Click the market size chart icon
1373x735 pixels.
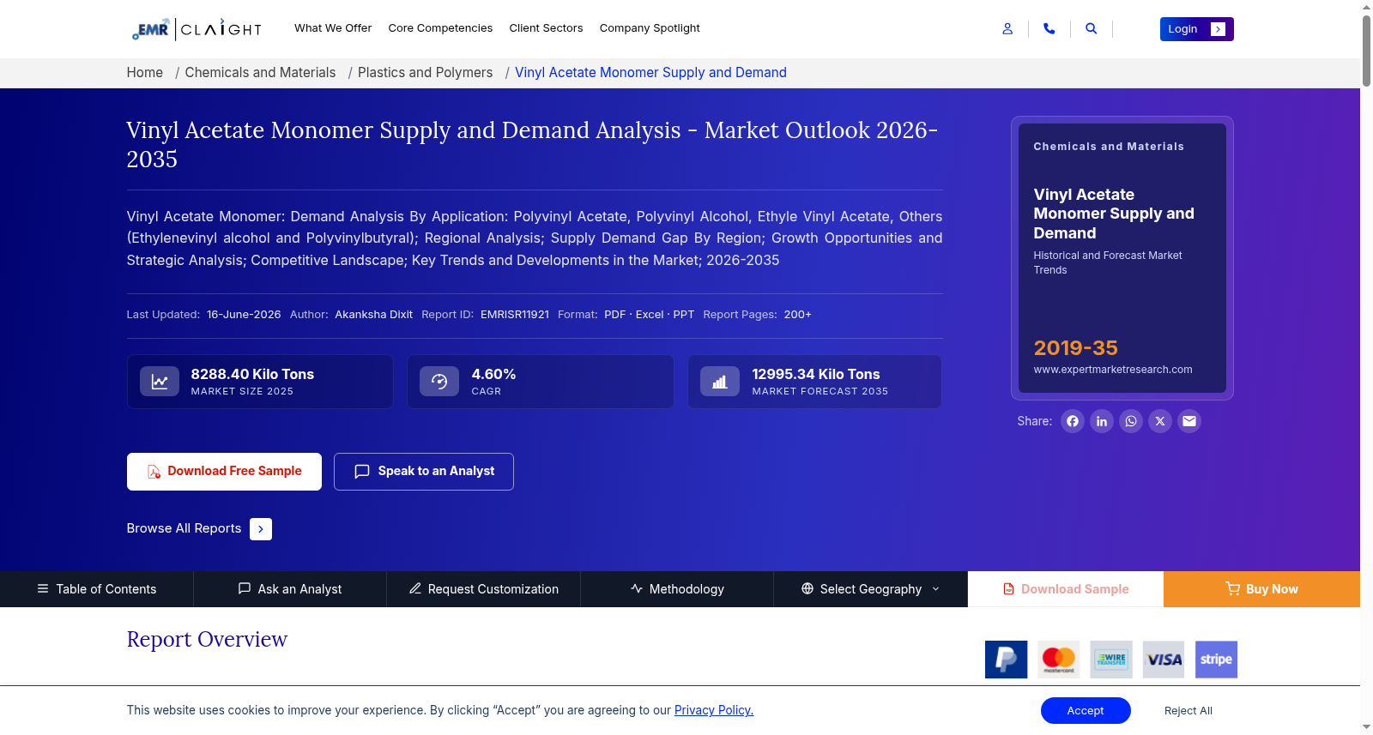pos(160,382)
